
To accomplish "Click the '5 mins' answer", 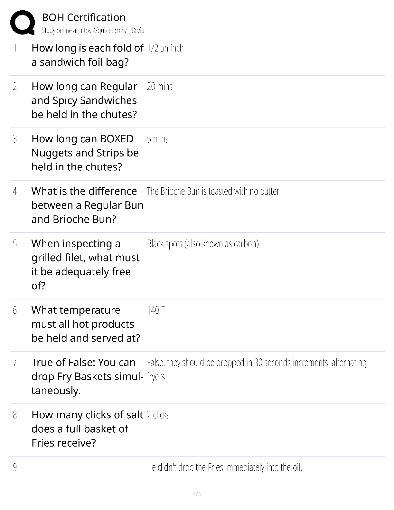I will (x=158, y=139).
